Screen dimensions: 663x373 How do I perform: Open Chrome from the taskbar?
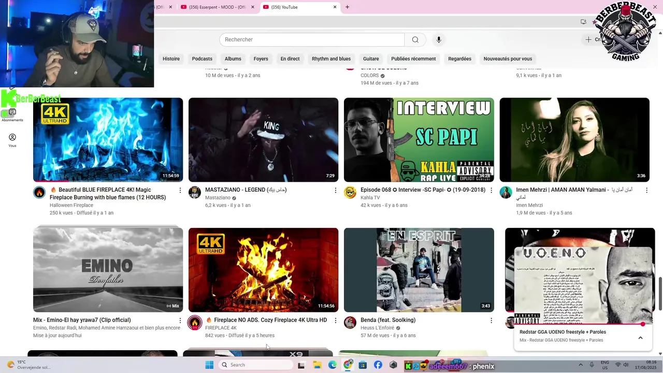coord(348,365)
